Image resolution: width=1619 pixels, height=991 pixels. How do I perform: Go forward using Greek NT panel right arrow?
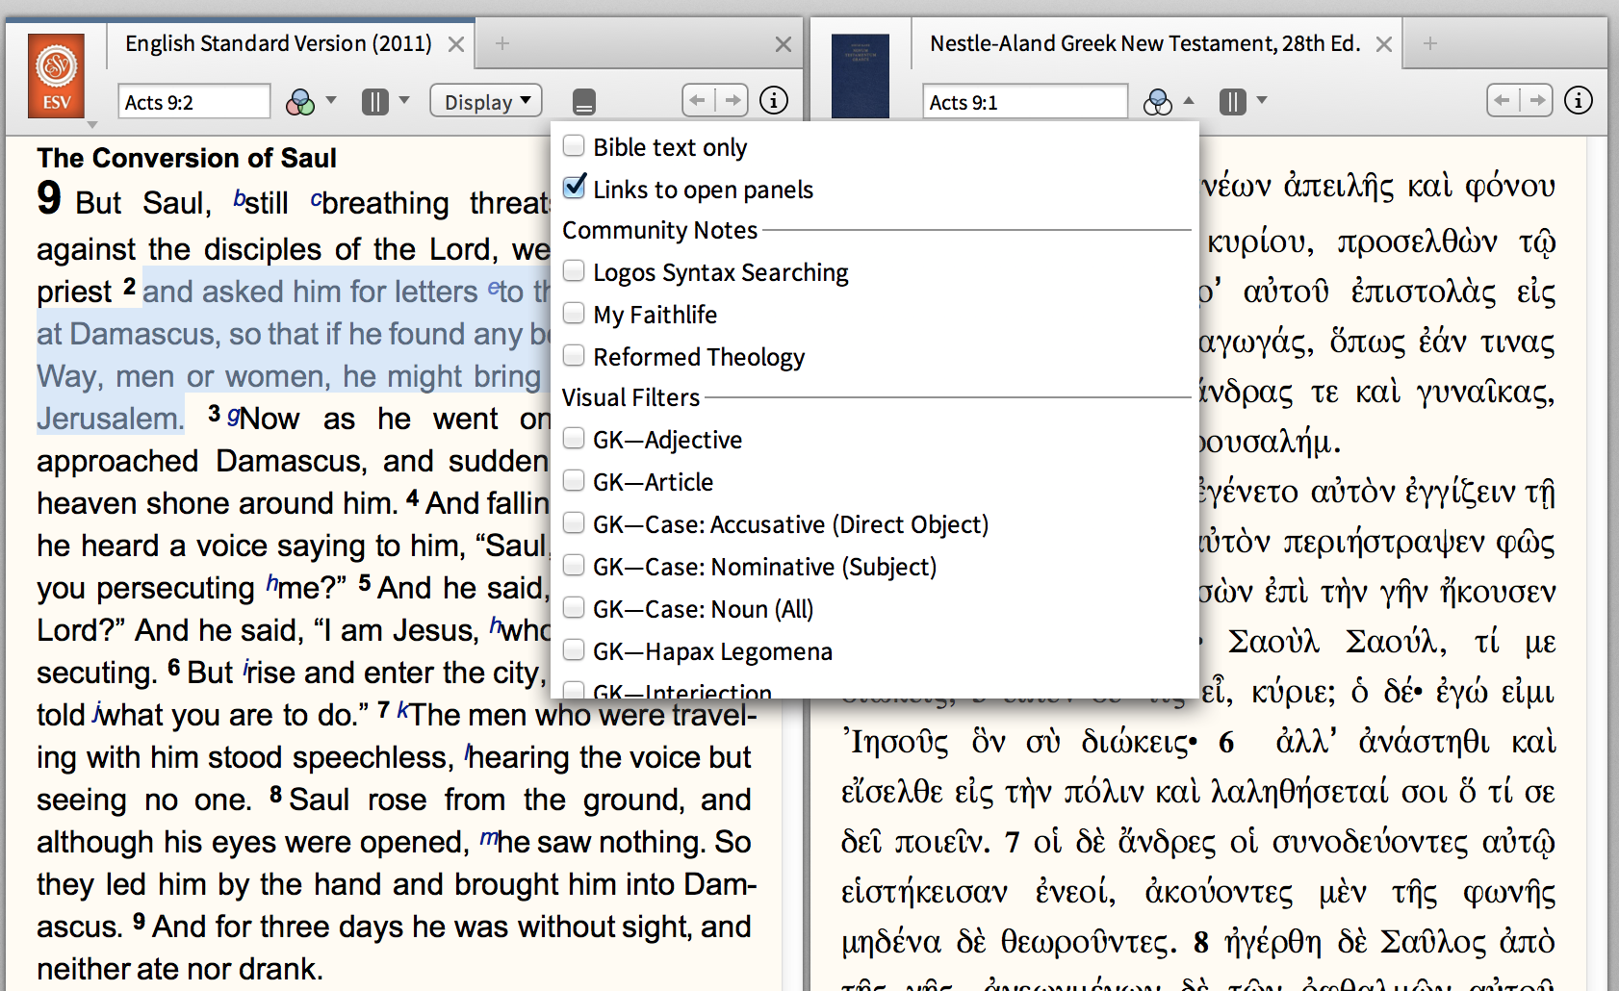click(x=1536, y=100)
